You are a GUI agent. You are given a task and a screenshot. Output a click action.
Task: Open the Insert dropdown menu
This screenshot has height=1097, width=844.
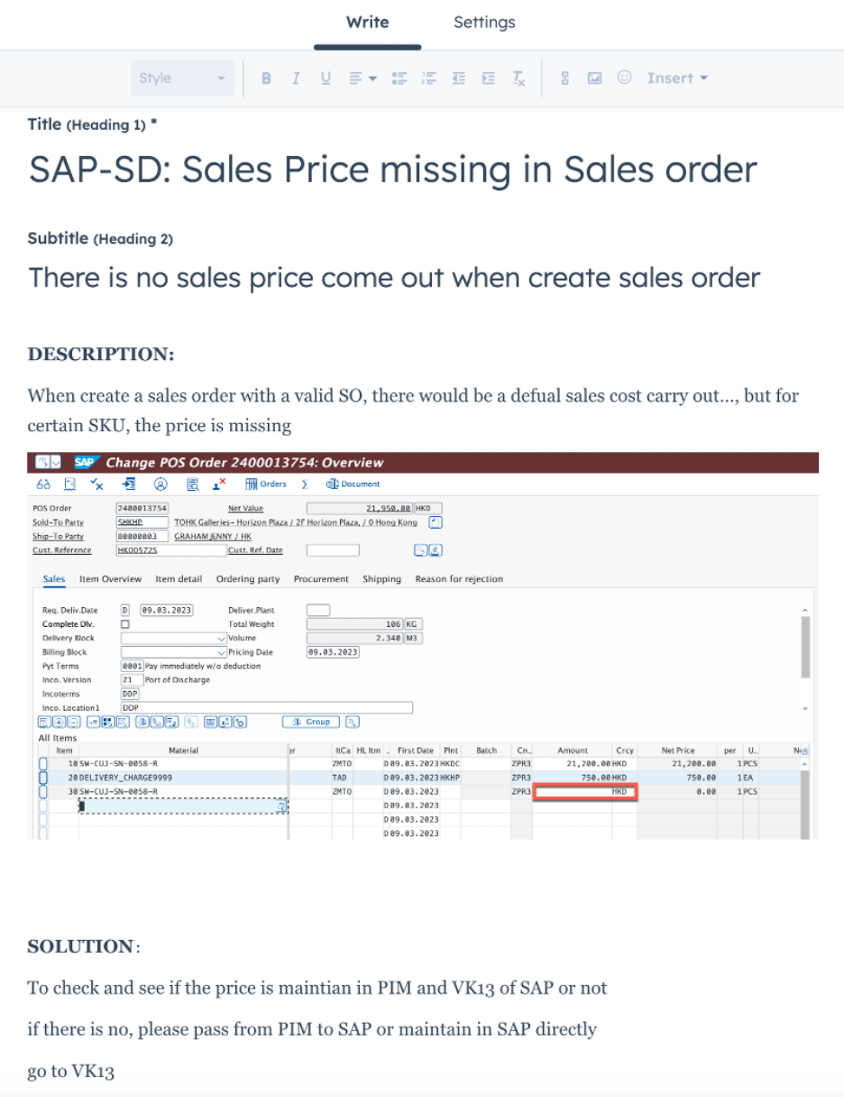677,78
